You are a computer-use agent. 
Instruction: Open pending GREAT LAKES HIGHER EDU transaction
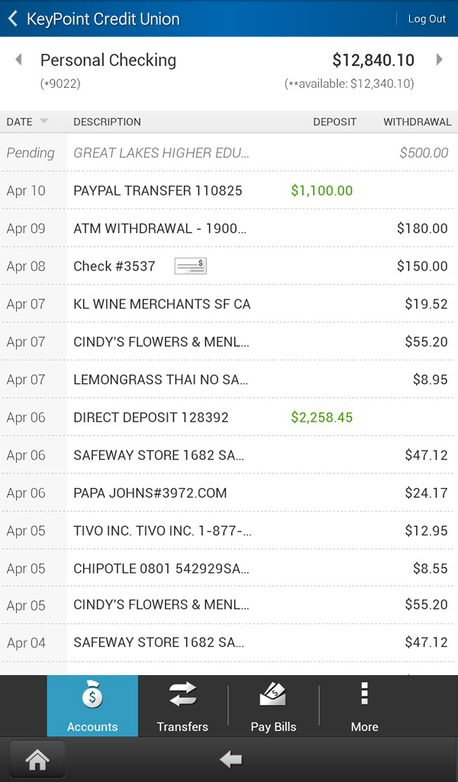point(229,153)
